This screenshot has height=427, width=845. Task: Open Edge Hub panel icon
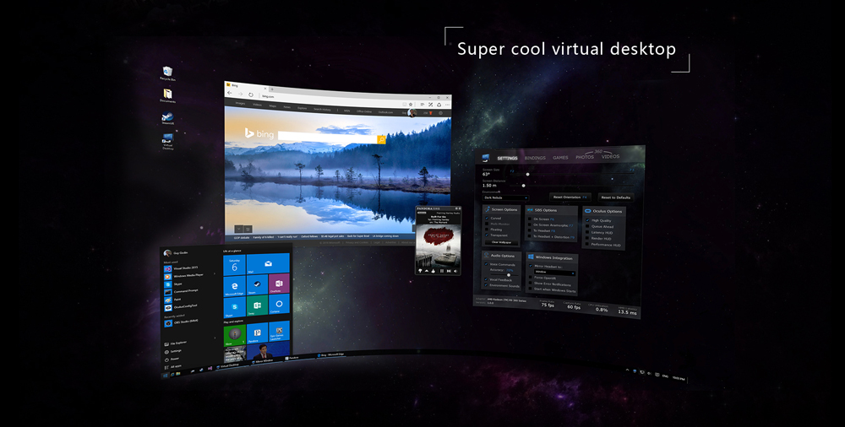click(x=422, y=105)
